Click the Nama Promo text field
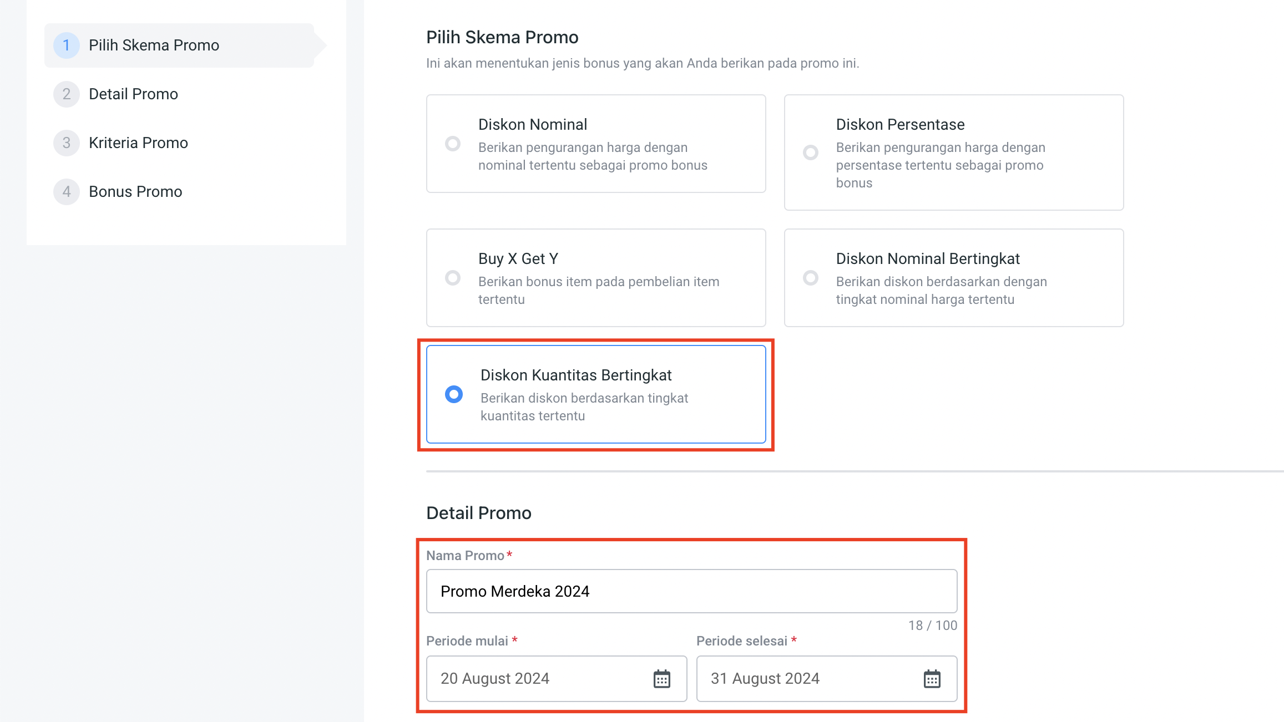This screenshot has height=722, width=1284. (x=691, y=591)
